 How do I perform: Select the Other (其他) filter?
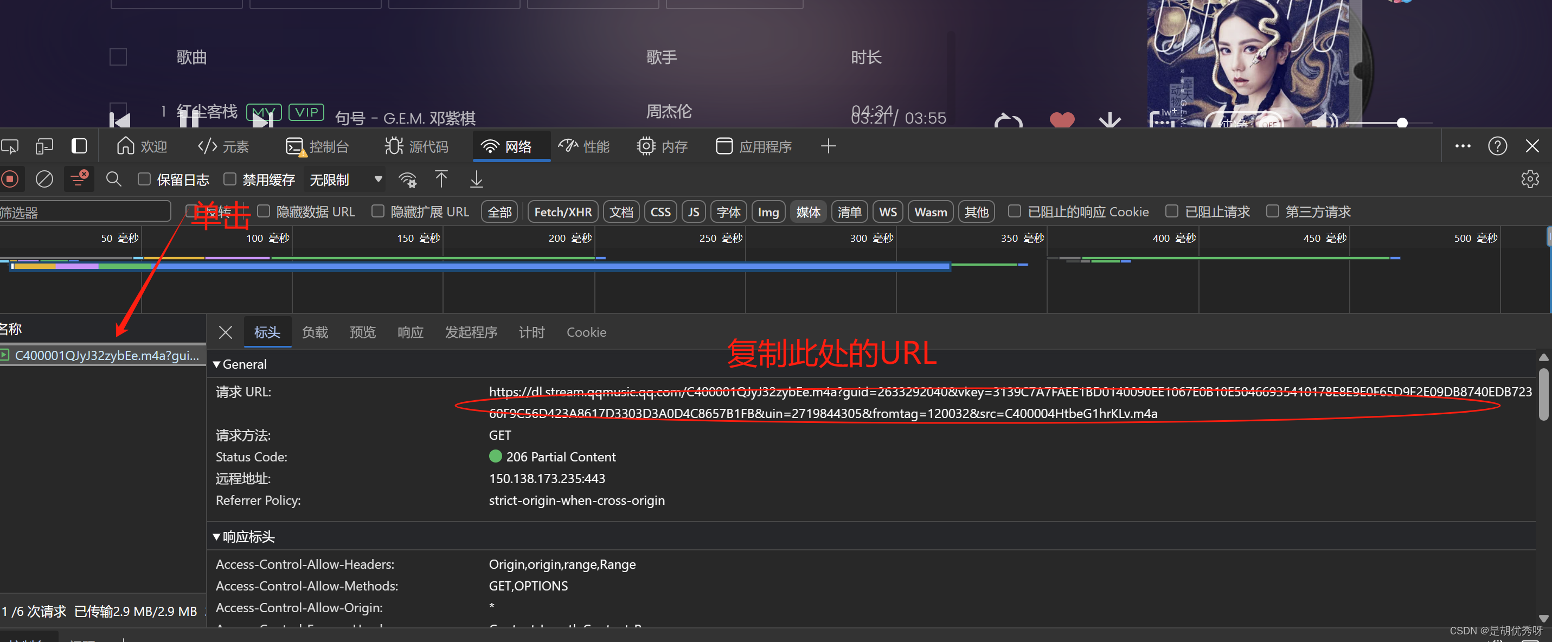point(976,212)
